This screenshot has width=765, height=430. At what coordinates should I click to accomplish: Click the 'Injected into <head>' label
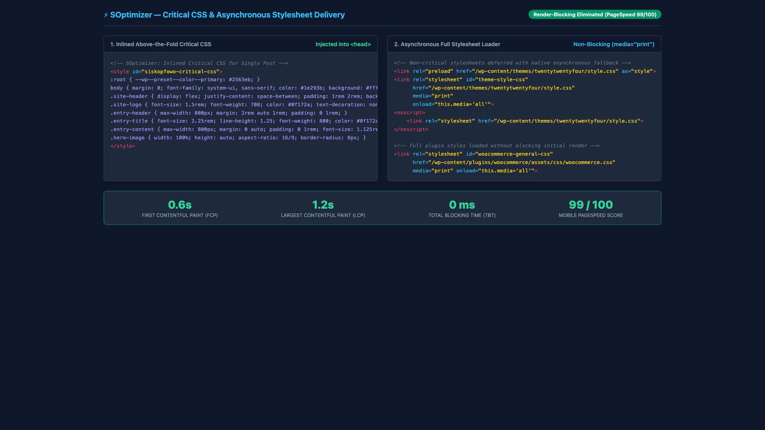click(343, 44)
